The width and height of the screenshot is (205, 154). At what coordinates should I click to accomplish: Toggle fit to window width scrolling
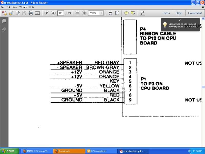point(110,13)
